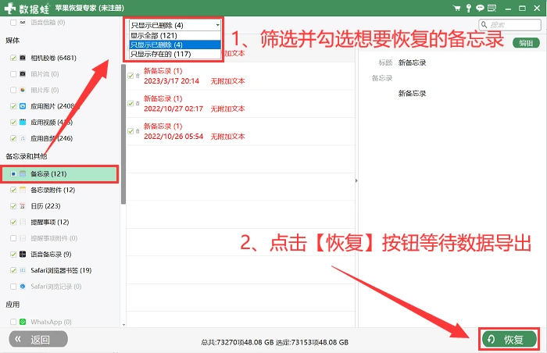Click the 日历 calendar icon

coord(23,206)
